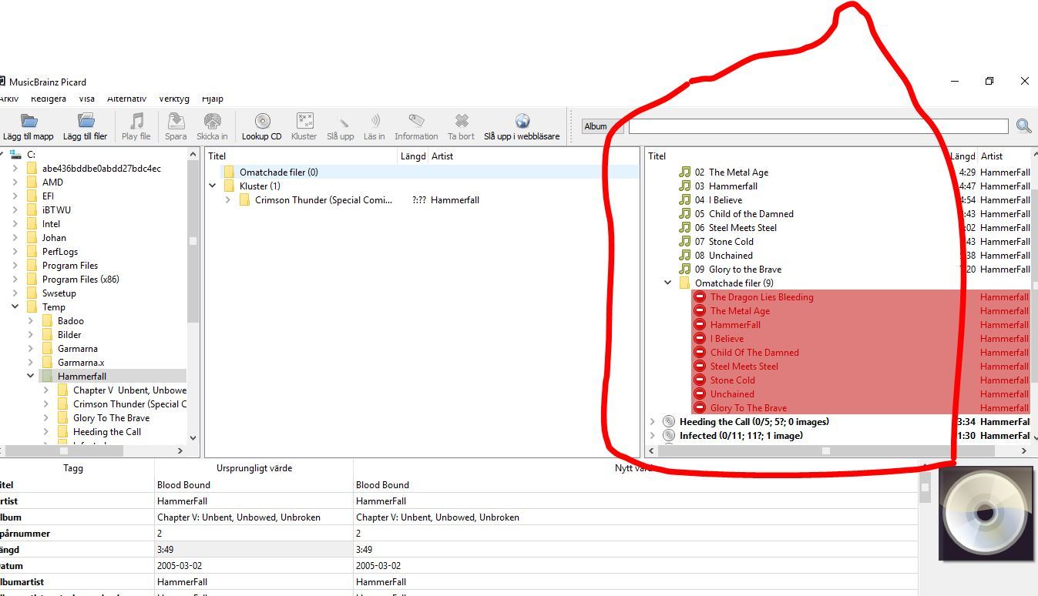Click the search input field
Viewport: 1038px width, 596px height.
coord(818,126)
